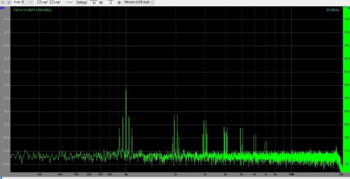Click the 4k frequency axis label
The height and width of the screenshot is (179, 350).
tap(226, 174)
